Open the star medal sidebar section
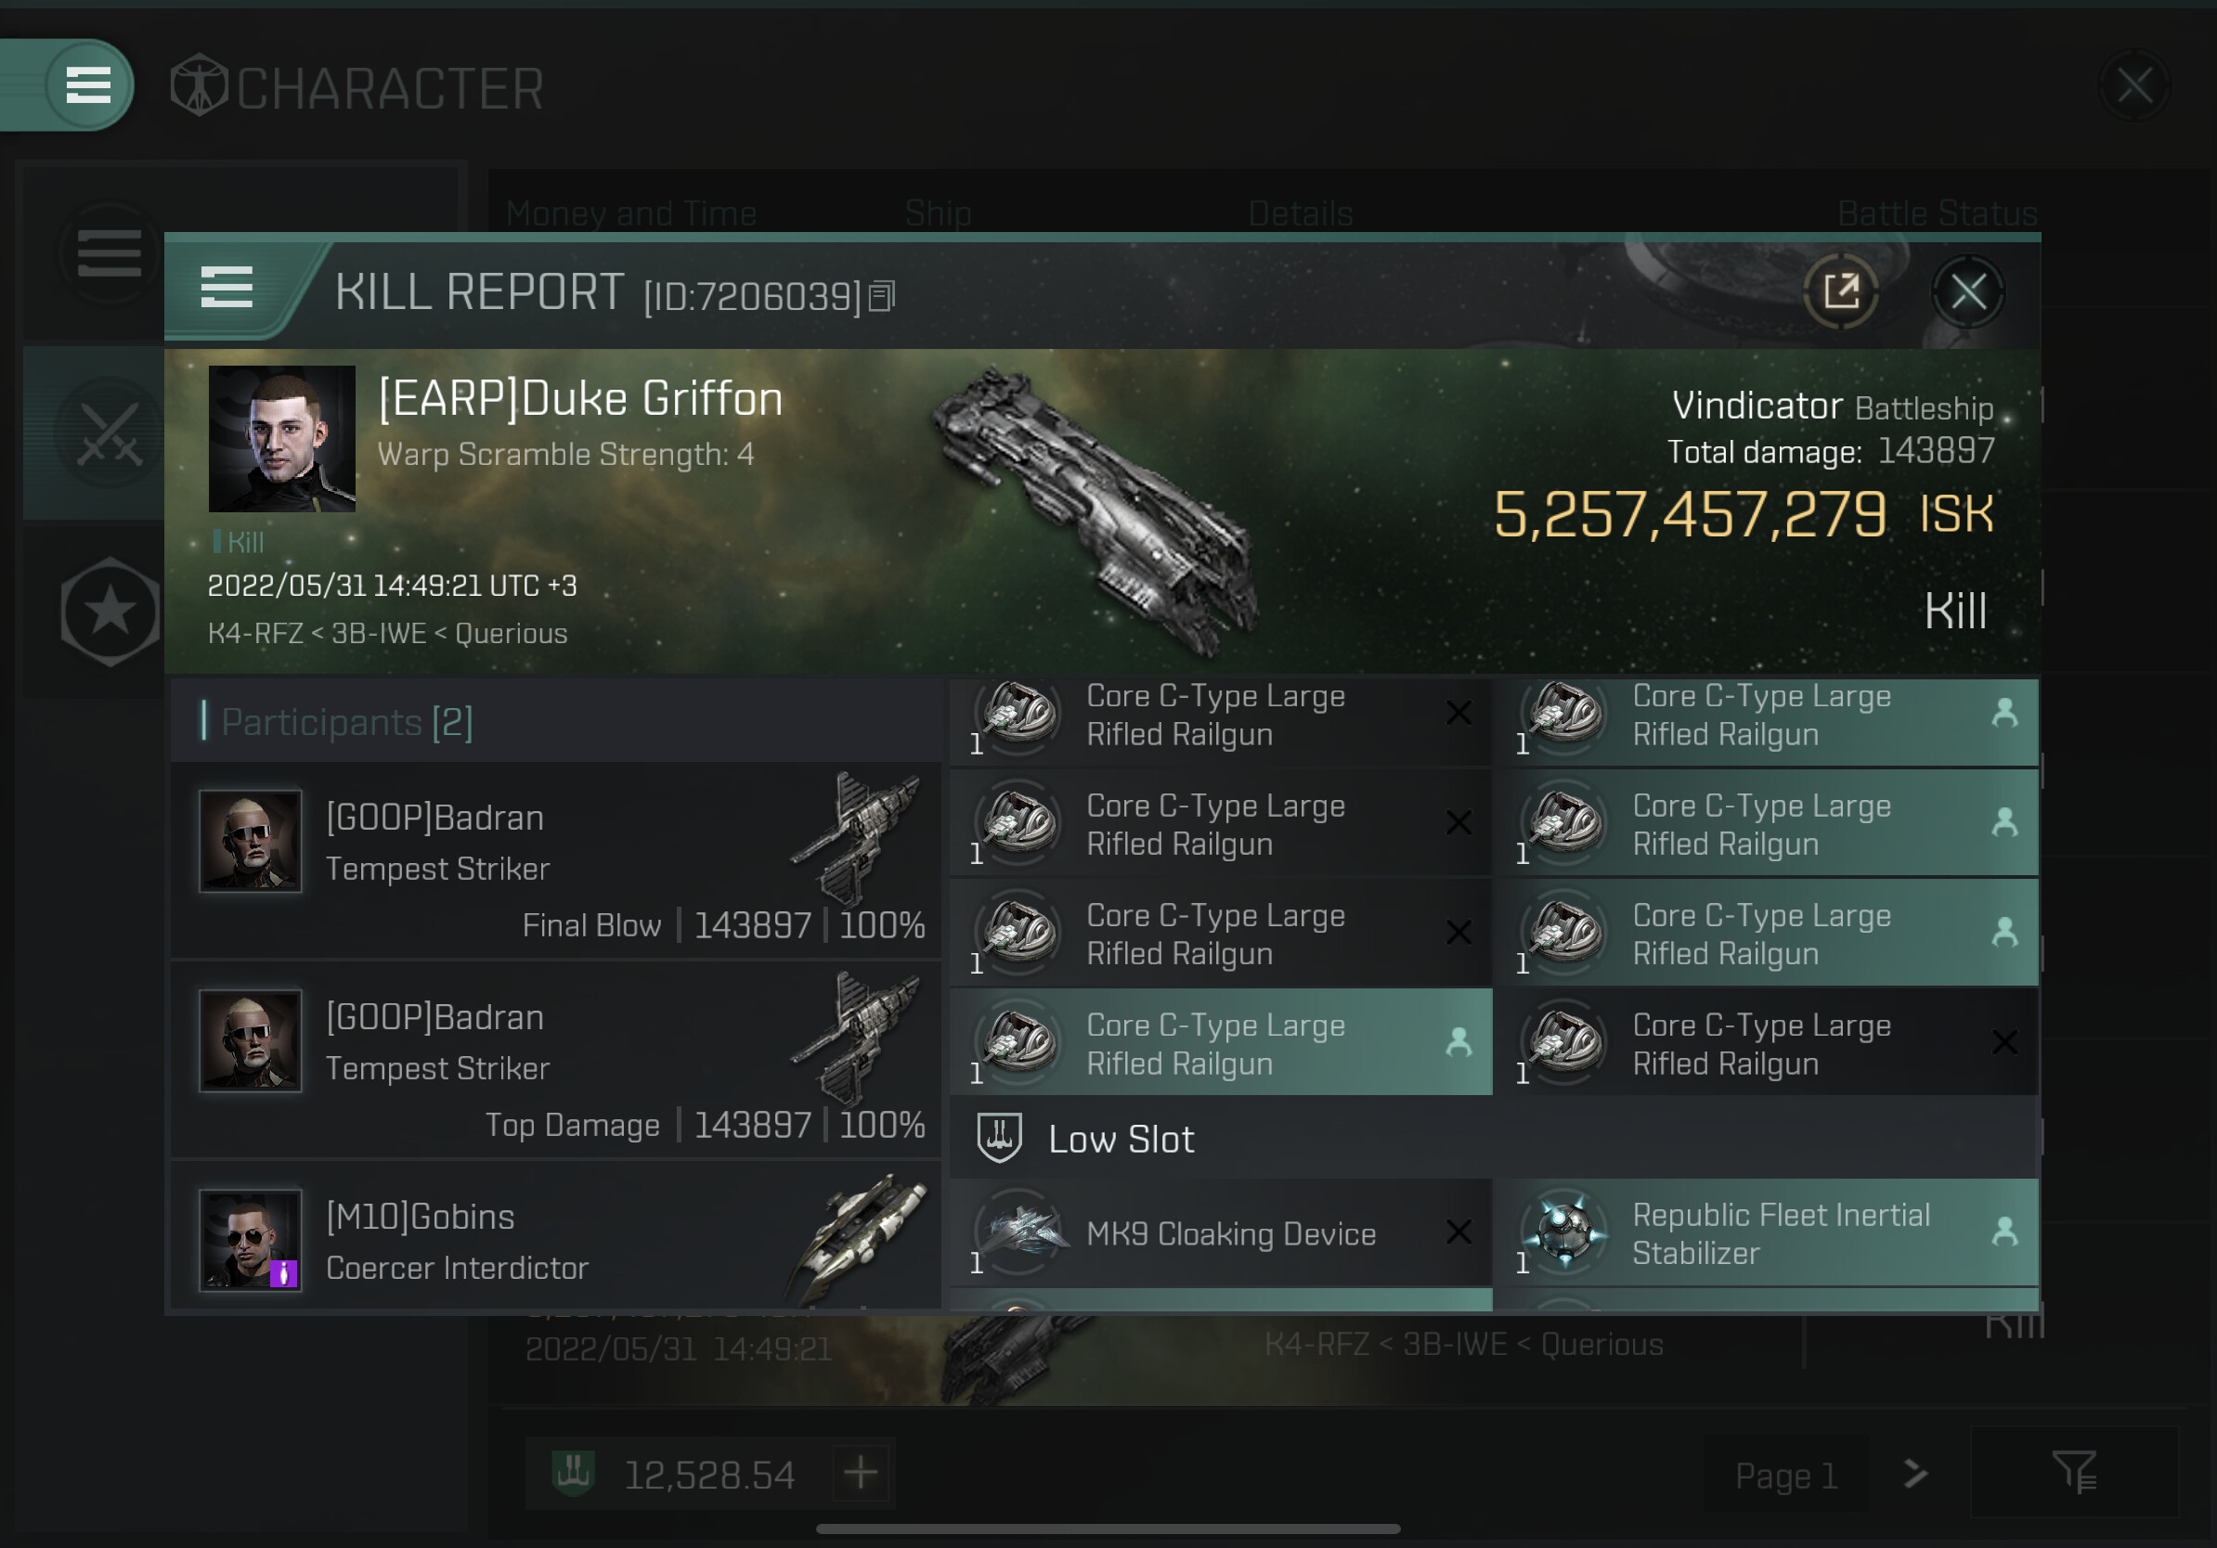 [x=110, y=611]
